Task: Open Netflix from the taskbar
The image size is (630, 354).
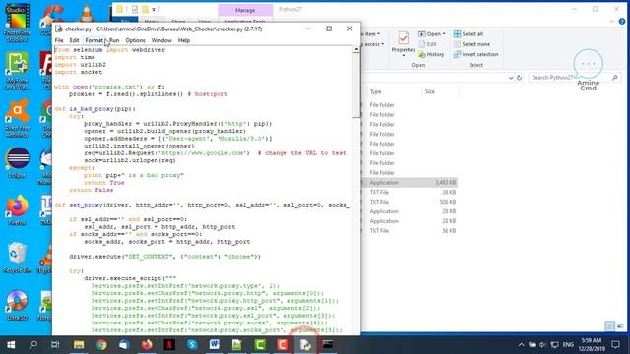Action: [x=169, y=345]
